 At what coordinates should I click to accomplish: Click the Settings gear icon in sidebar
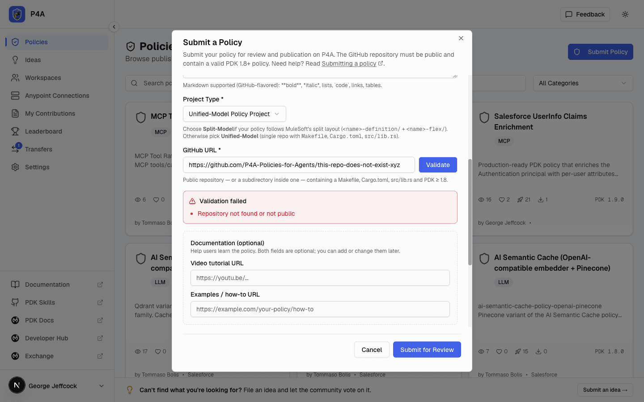click(x=15, y=167)
